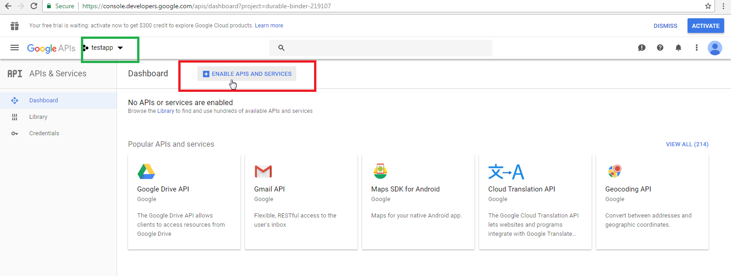
Task: Click the Popular APIs and services heading
Action: pyautogui.click(x=171, y=144)
